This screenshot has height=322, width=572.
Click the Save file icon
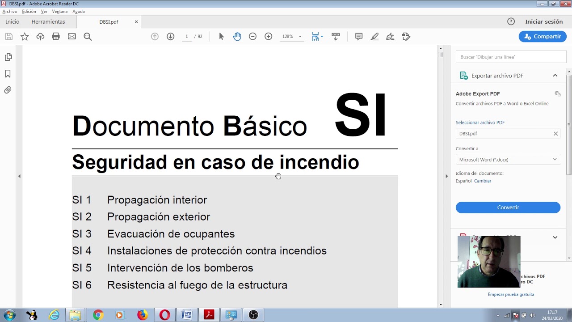(9, 37)
